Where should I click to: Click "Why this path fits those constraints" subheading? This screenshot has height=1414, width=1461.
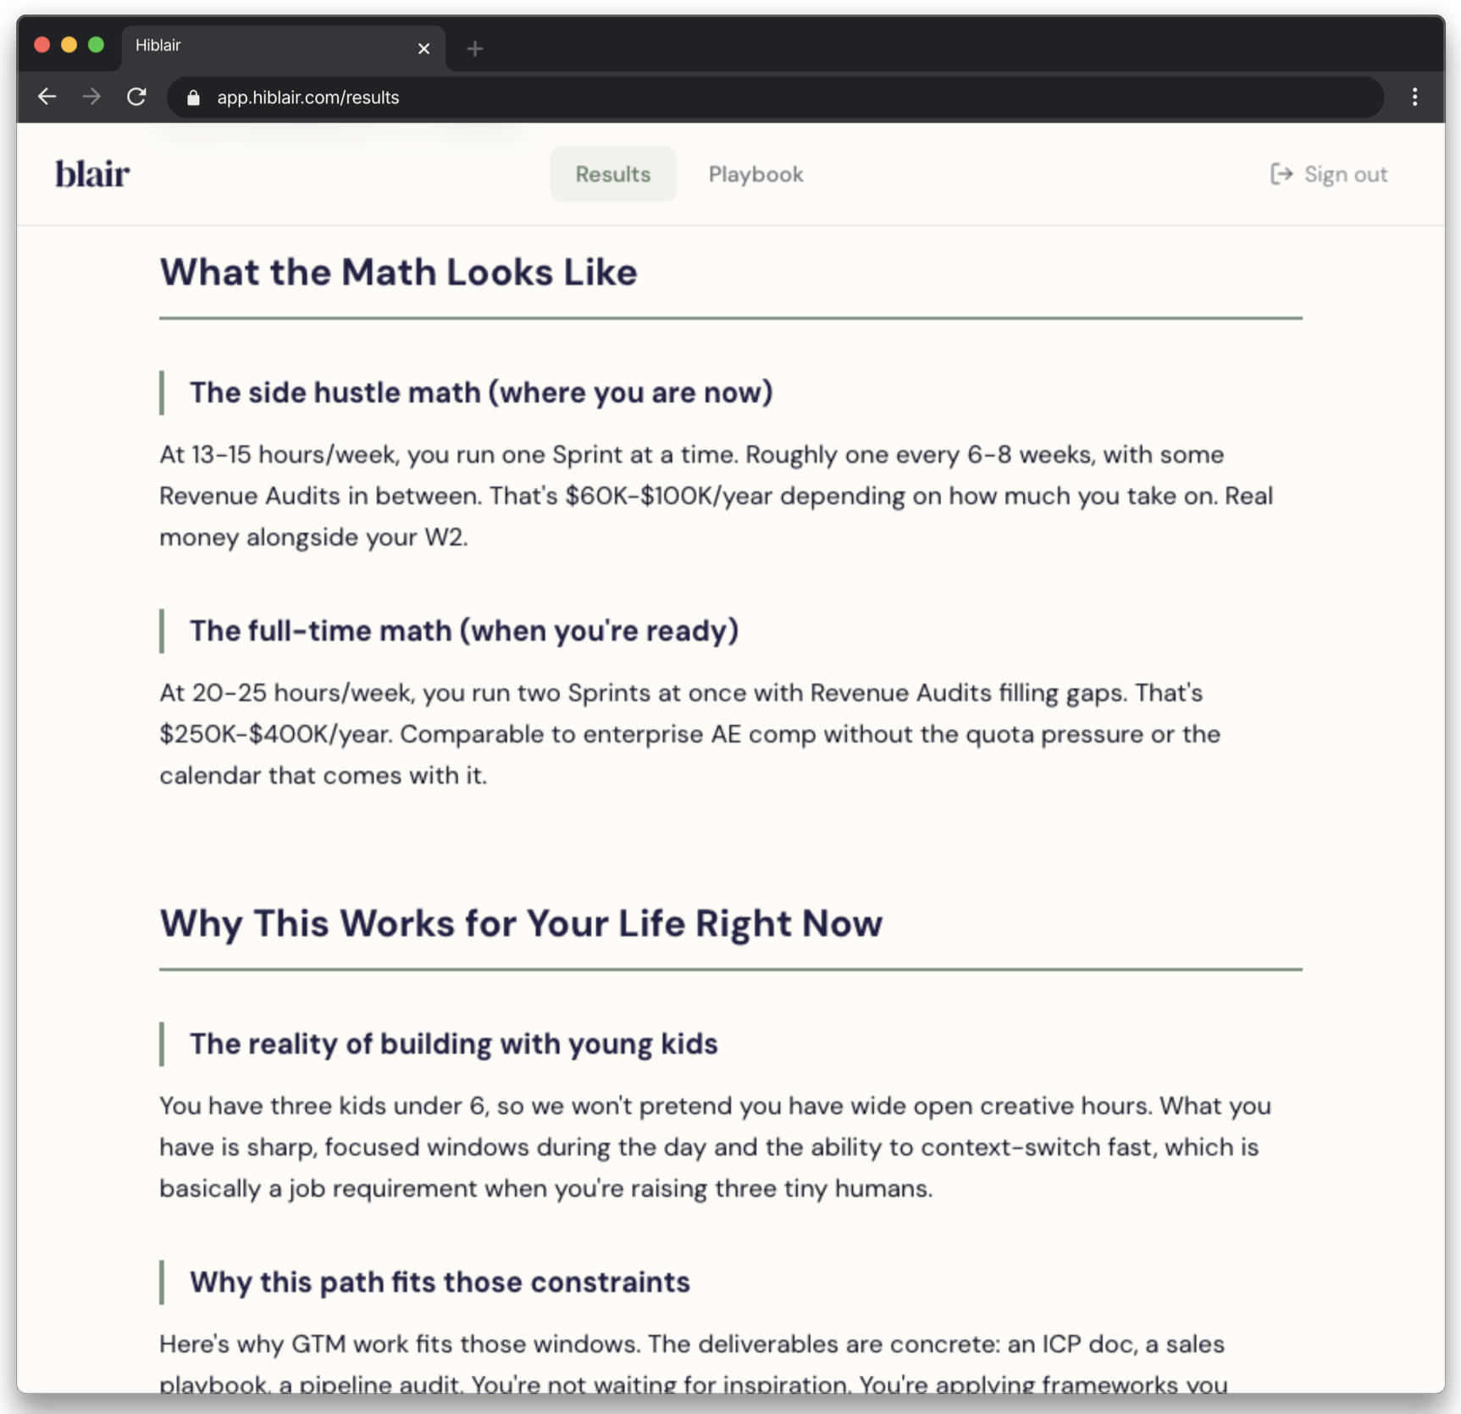click(x=440, y=1283)
